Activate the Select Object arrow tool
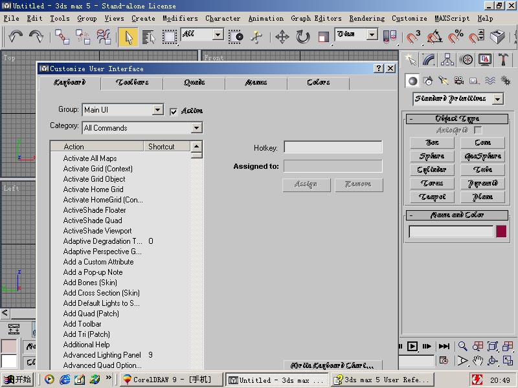 (x=128, y=37)
